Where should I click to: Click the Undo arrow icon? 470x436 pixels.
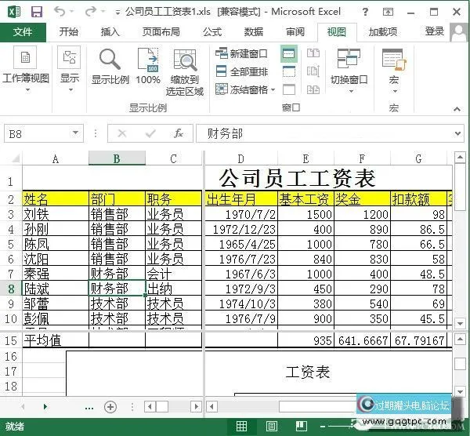(x=60, y=12)
